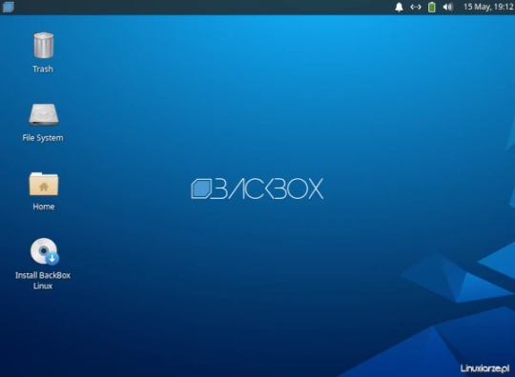Show calendar from clock 15 May, 19:12
515x377 pixels.
(488, 7)
